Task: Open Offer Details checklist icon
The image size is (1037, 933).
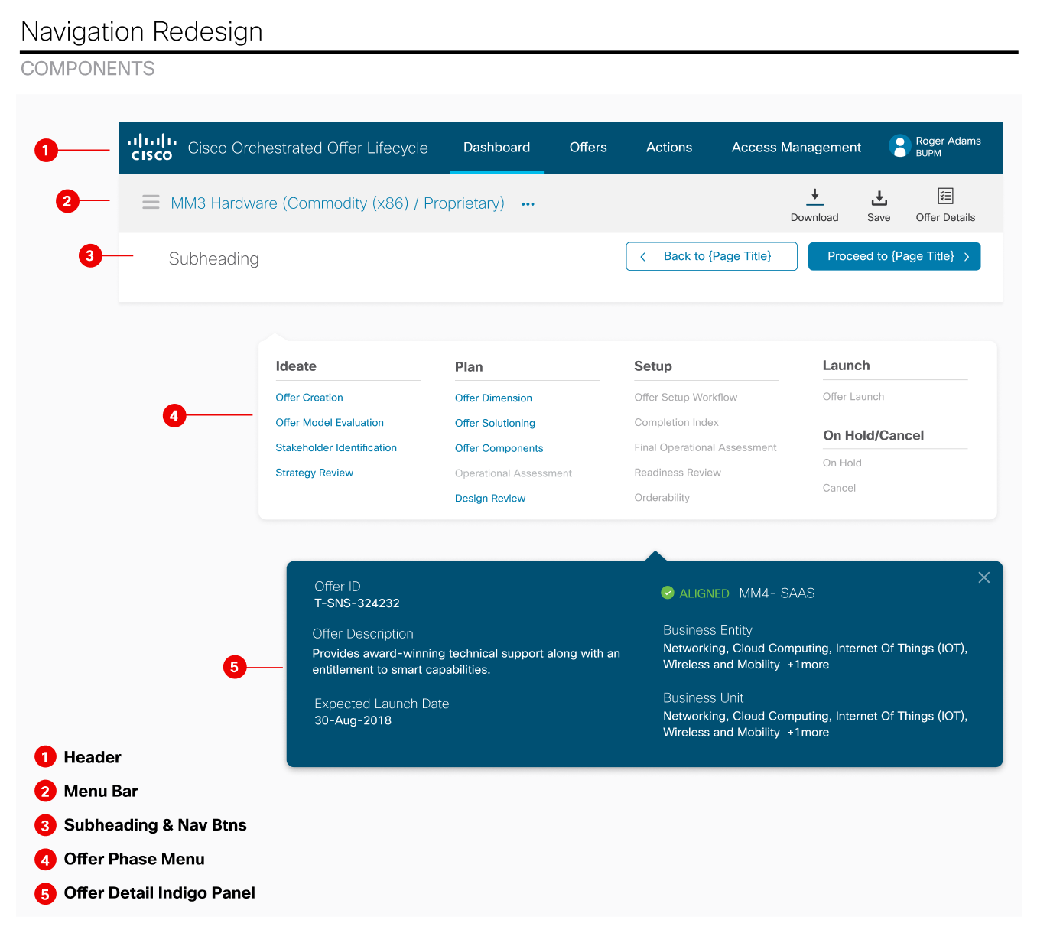Action: coord(945,197)
